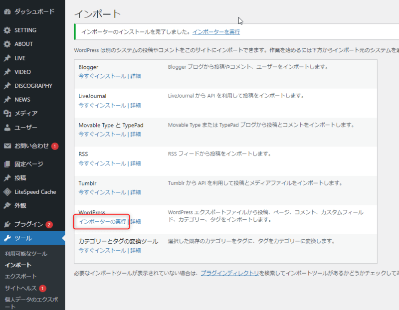
Task: Click the LiteSpeed Cache diamond icon
Action: 7,192
